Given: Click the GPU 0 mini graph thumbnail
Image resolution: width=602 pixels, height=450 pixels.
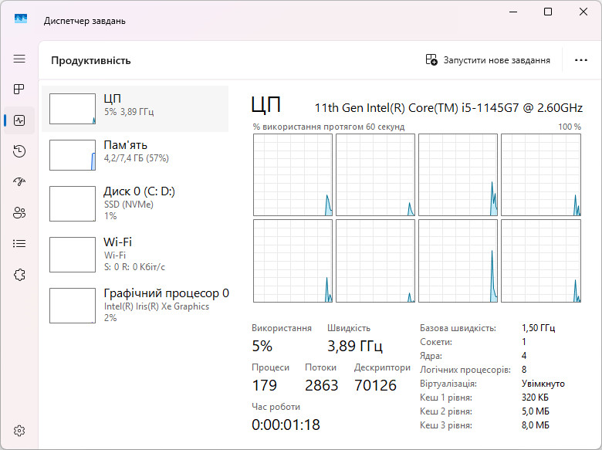Looking at the screenshot, I should [73, 305].
